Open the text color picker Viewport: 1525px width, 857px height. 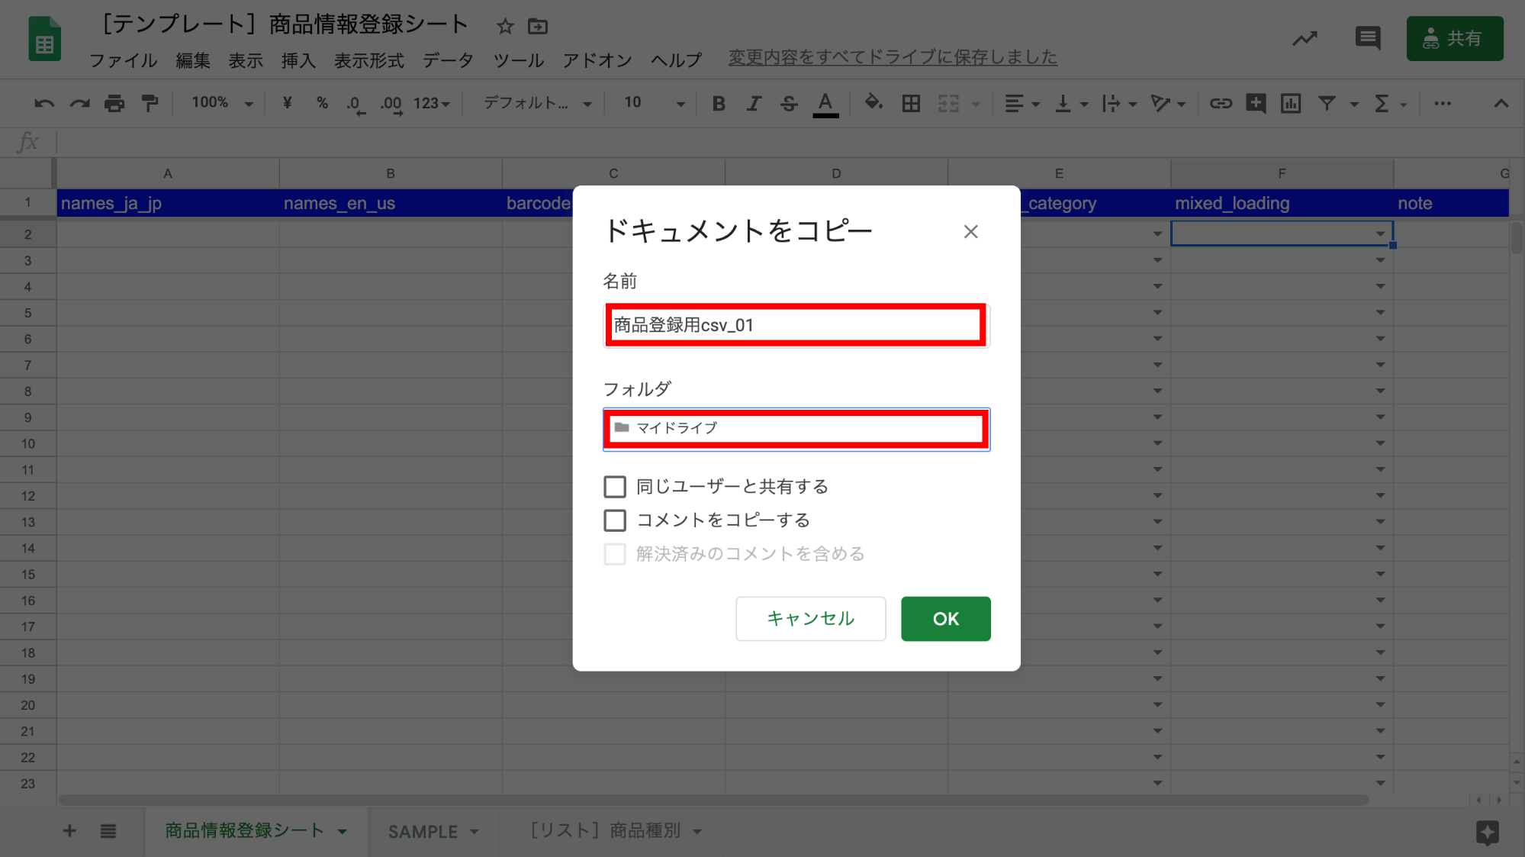click(x=825, y=103)
